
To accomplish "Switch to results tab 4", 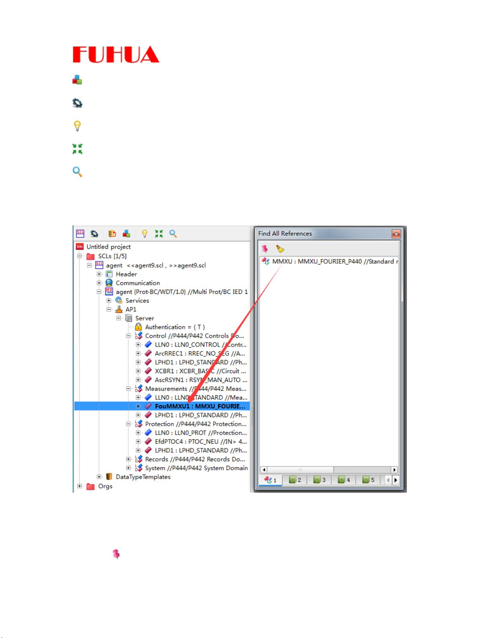I will coord(344,480).
